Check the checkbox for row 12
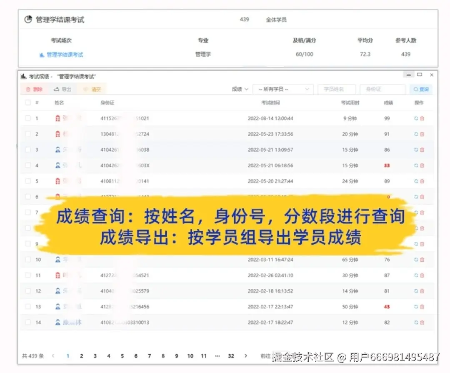This screenshot has width=450, height=373. click(28, 291)
